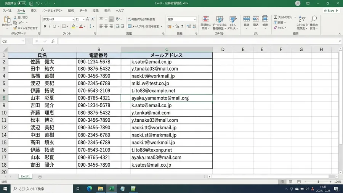Image resolution: width=343 pixels, height=193 pixels.
Task: Click the Decrease Indent icon
Action: 118,26
